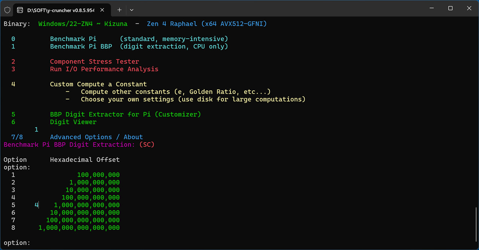This screenshot has height=250, width=479.
Task: Click the '(SC)' text after heading
Action: pos(147,145)
